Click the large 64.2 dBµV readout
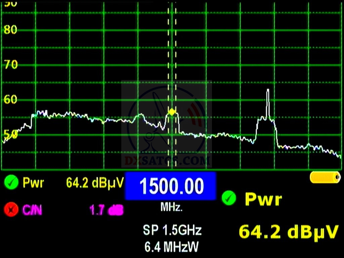344x258 pixels. pyautogui.click(x=288, y=232)
